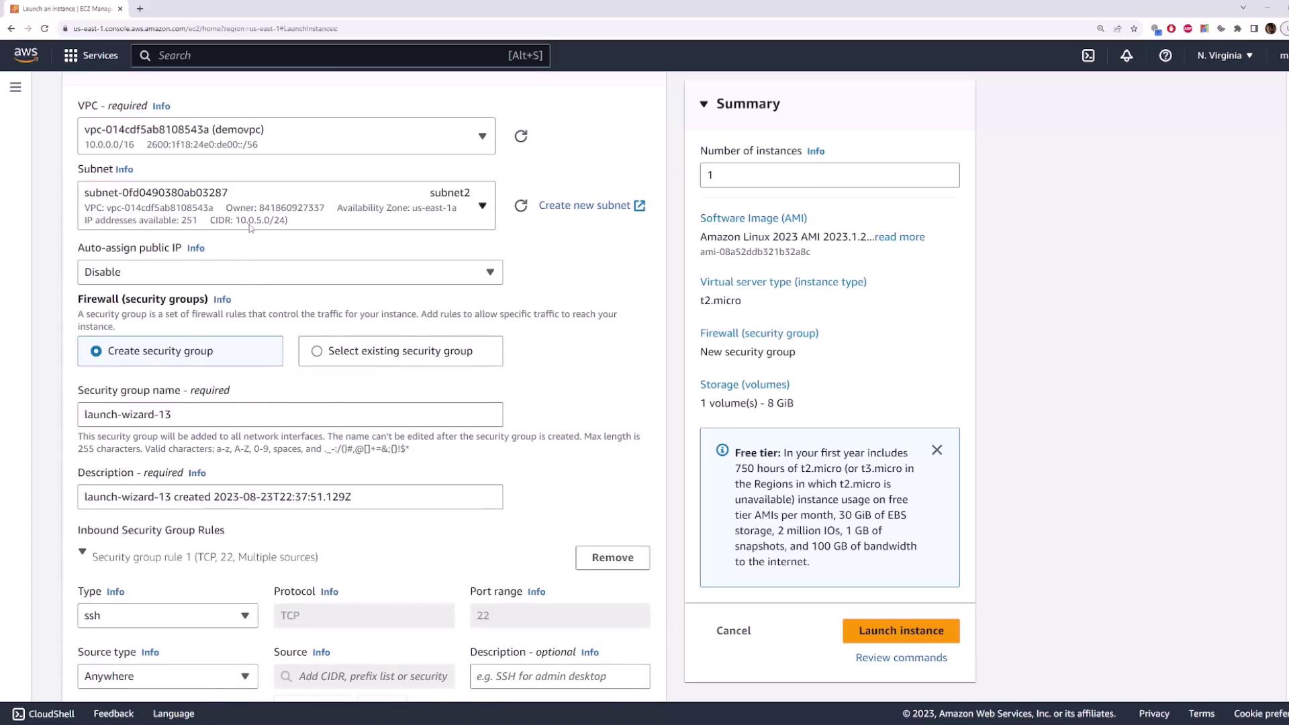Dismiss the Free tier info box

click(937, 450)
